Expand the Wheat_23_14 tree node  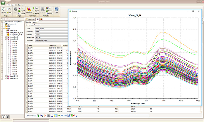coord(6,78)
